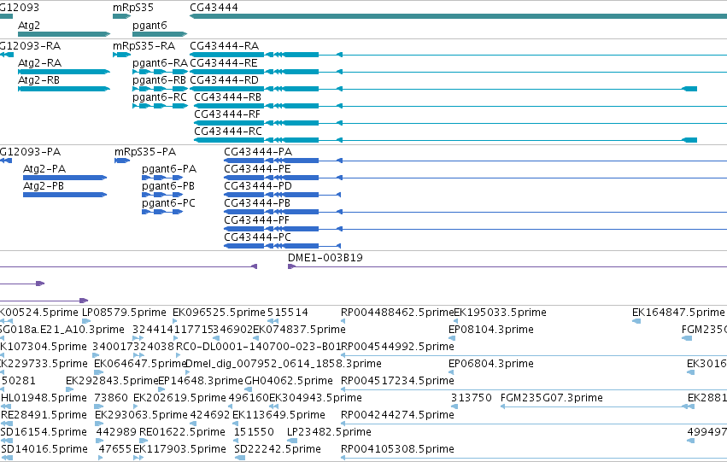This screenshot has width=727, height=462.
Task: Click transcript CG43444-RB label
Action: 227,97
